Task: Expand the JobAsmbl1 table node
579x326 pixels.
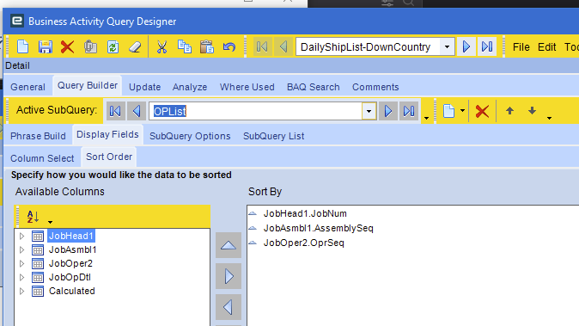Action: point(21,249)
